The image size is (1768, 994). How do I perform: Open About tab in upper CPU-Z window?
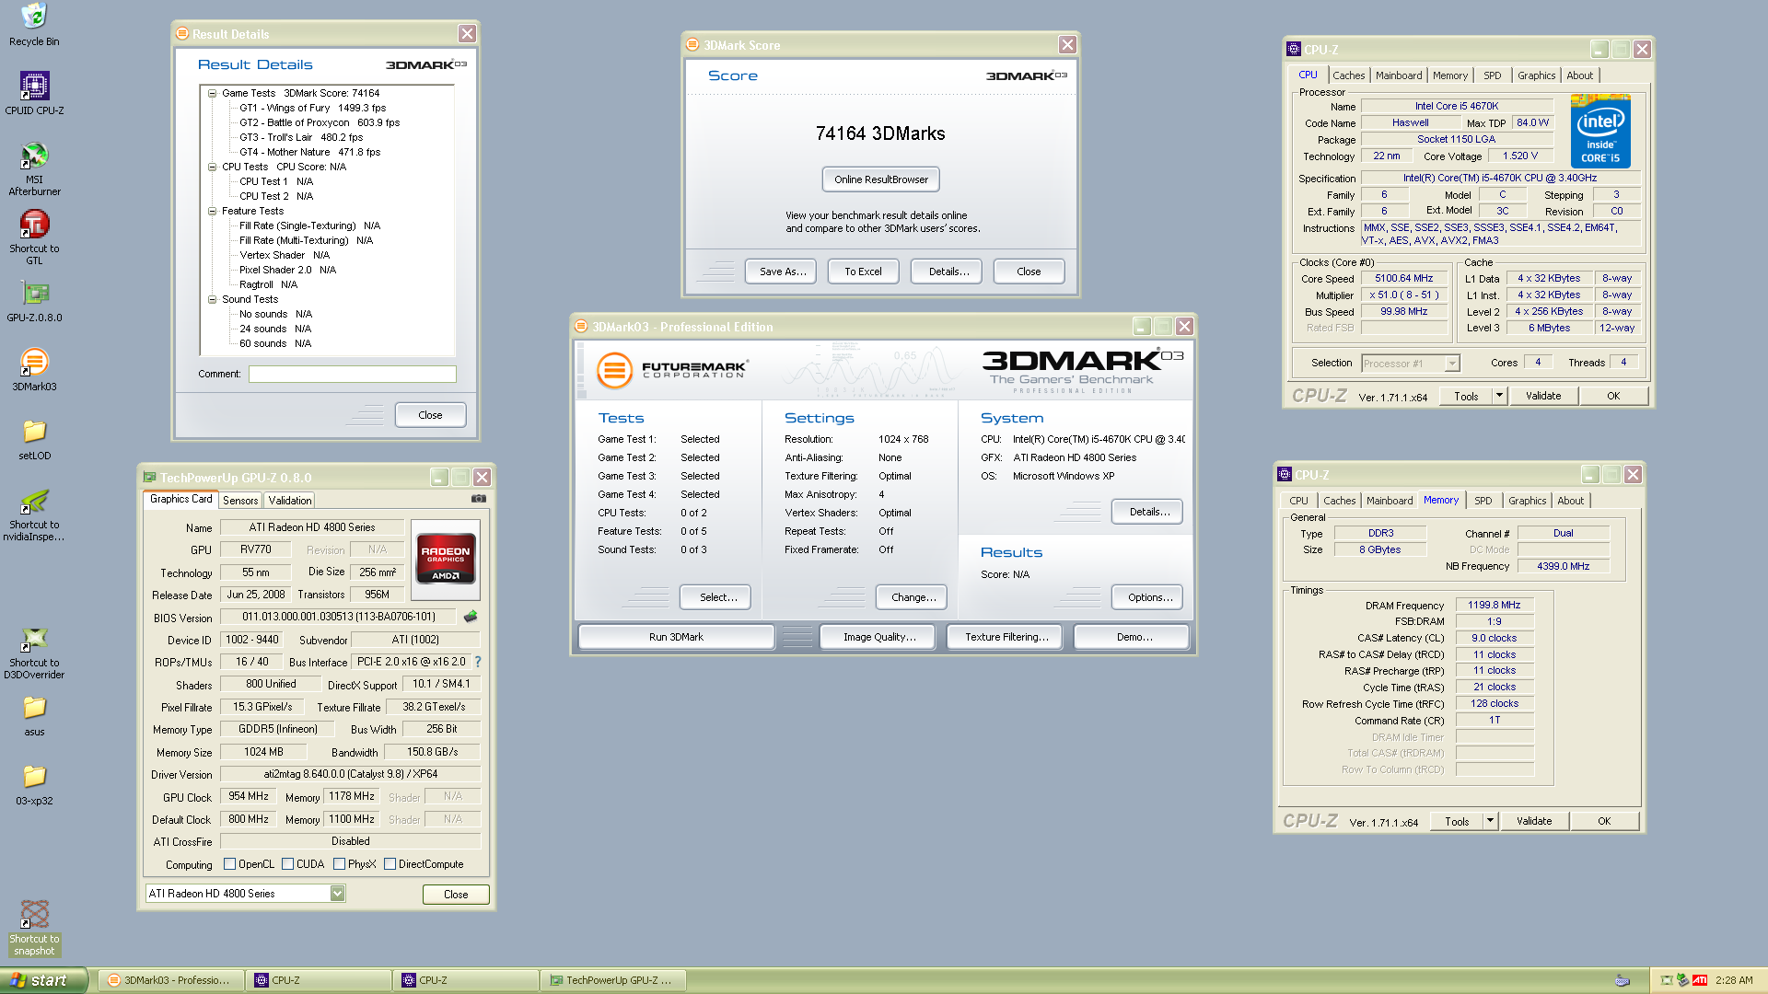(1579, 75)
